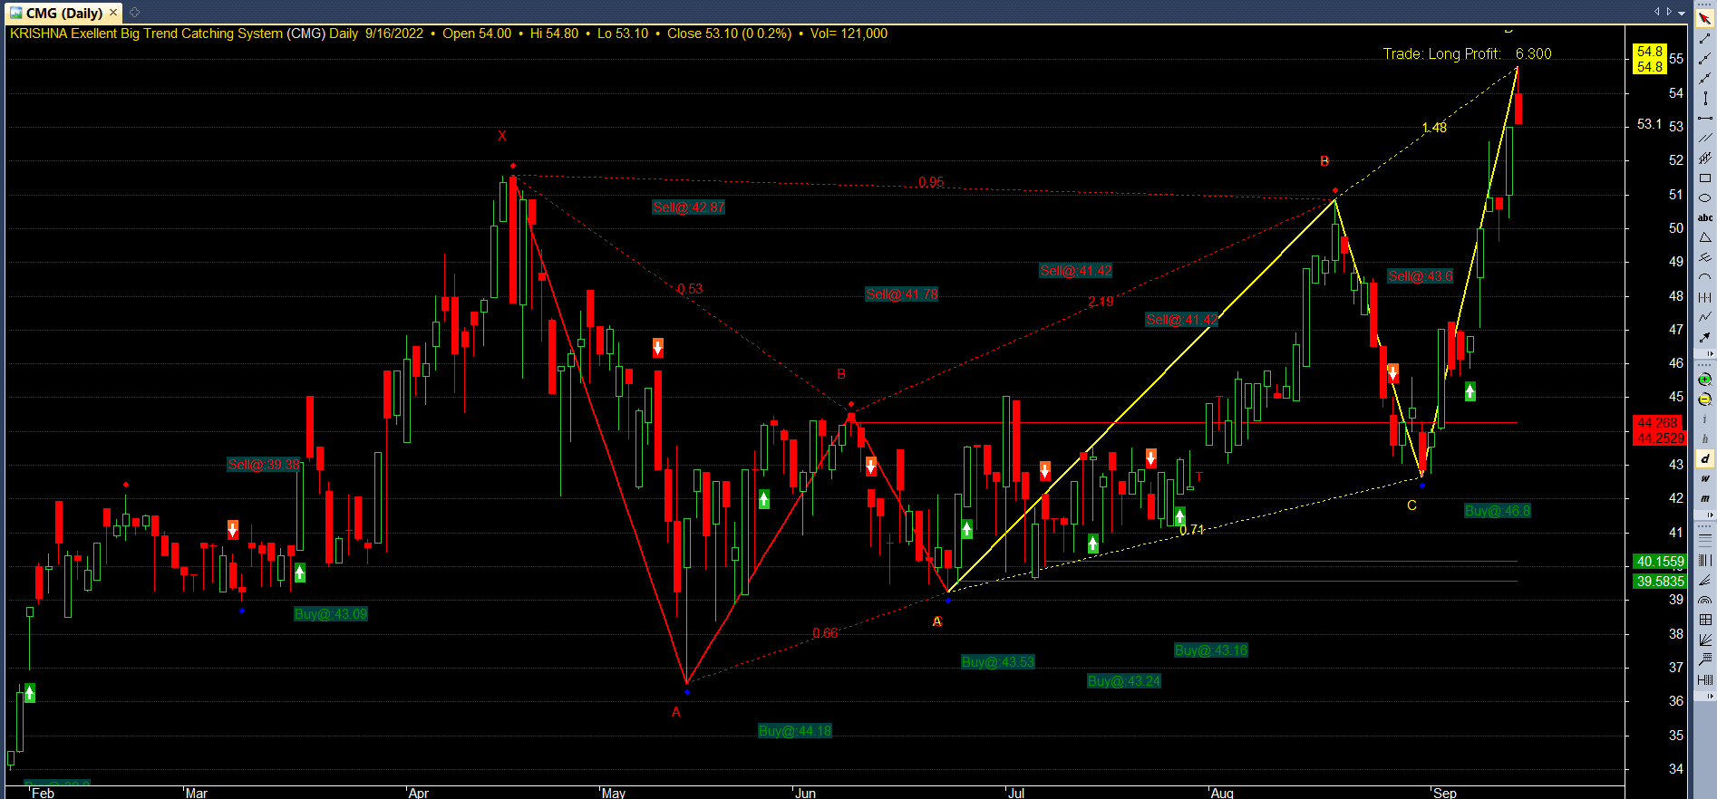Click the green Zoom in icon
The width and height of the screenshot is (1717, 799).
click(x=1705, y=380)
